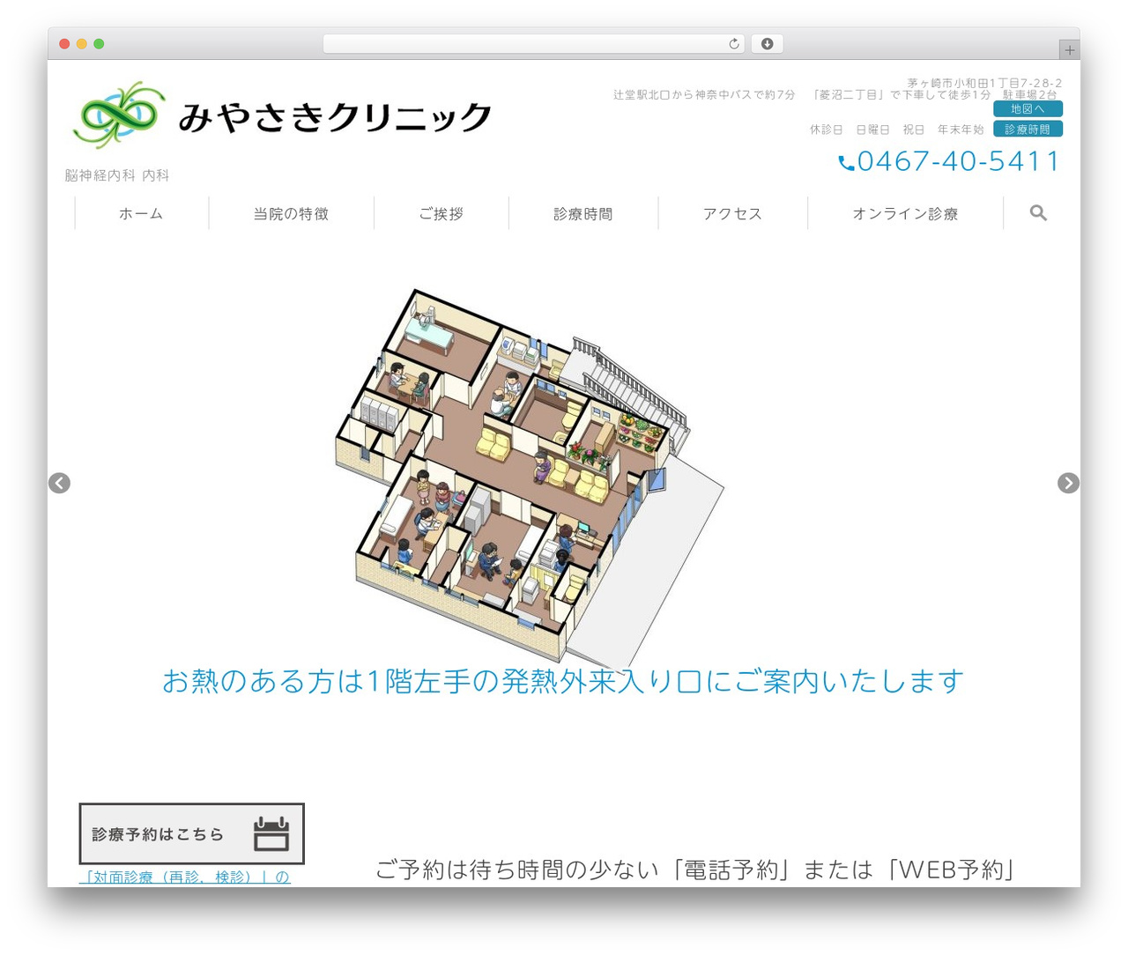Screen dimensions: 1128x955
Task: Advance to next slide arrow
Action: pos(1068,483)
